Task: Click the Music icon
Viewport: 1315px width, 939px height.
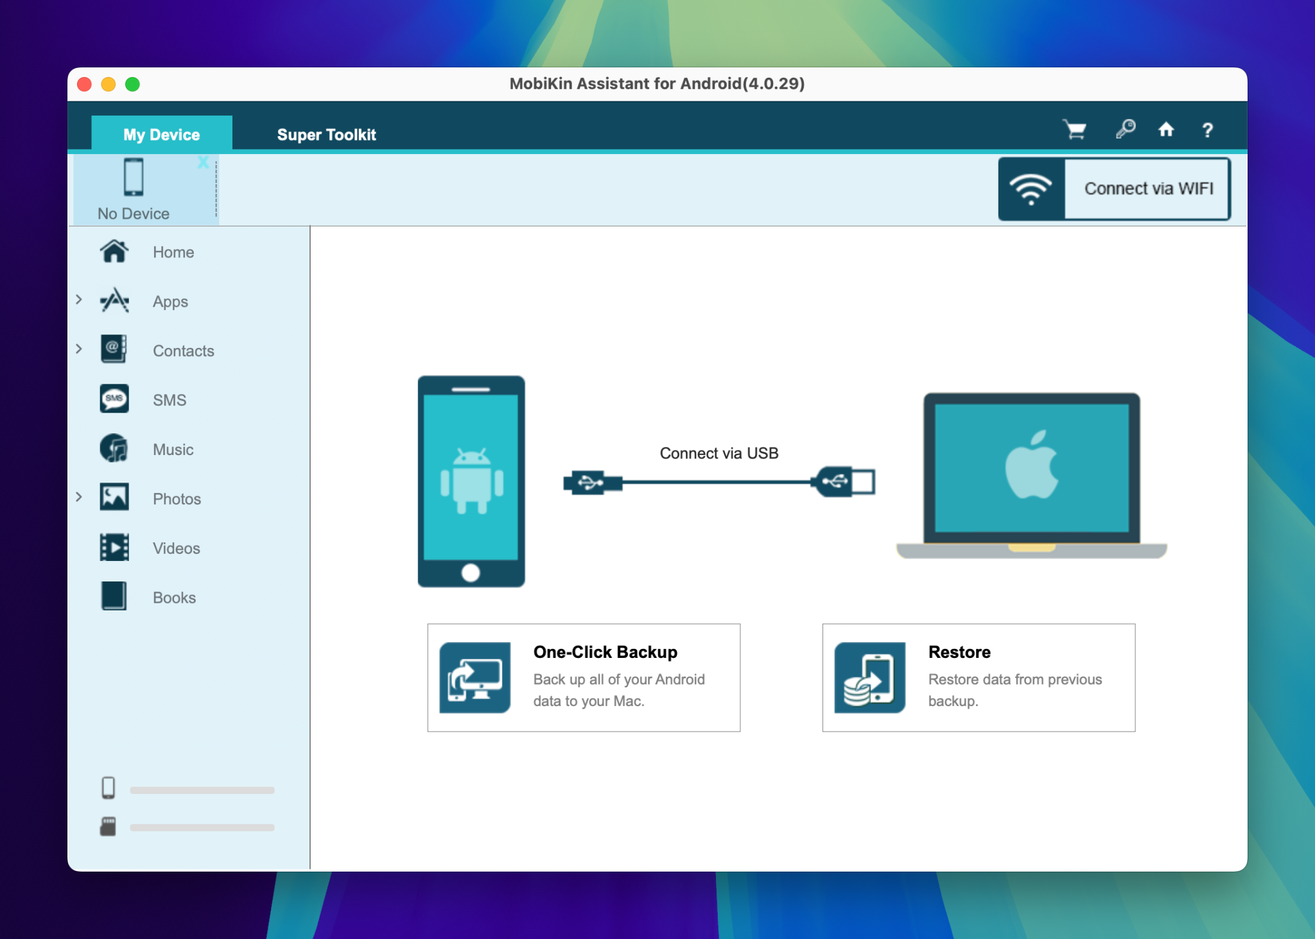Action: click(114, 449)
